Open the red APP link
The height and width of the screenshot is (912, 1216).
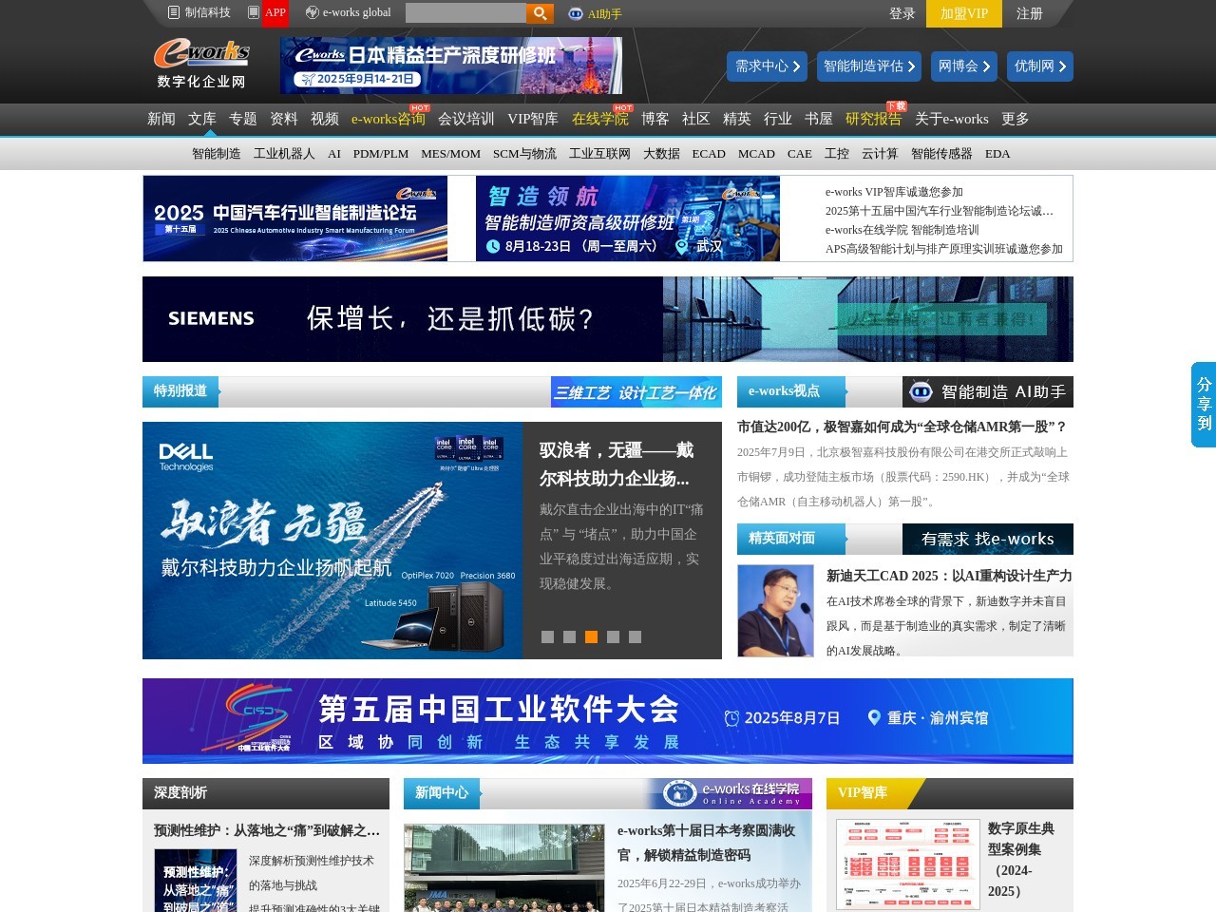pos(275,13)
